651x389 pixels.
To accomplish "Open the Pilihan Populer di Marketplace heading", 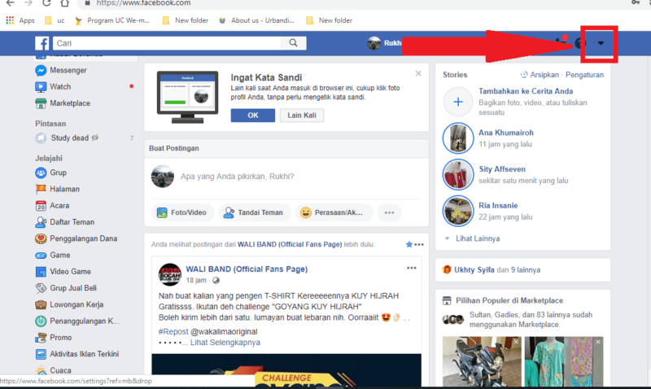I will [509, 300].
